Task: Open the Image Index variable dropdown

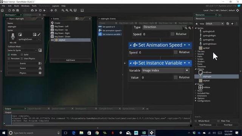Action: pyautogui.click(x=187, y=71)
